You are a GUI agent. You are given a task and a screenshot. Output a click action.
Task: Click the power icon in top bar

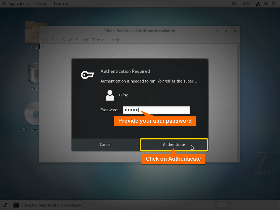click(274, 4)
